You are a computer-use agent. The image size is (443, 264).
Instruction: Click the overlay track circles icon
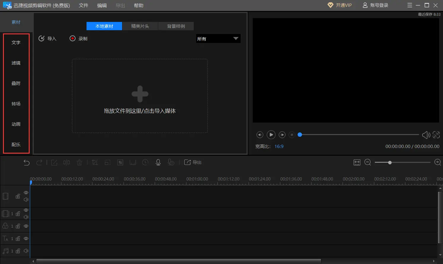(5, 226)
